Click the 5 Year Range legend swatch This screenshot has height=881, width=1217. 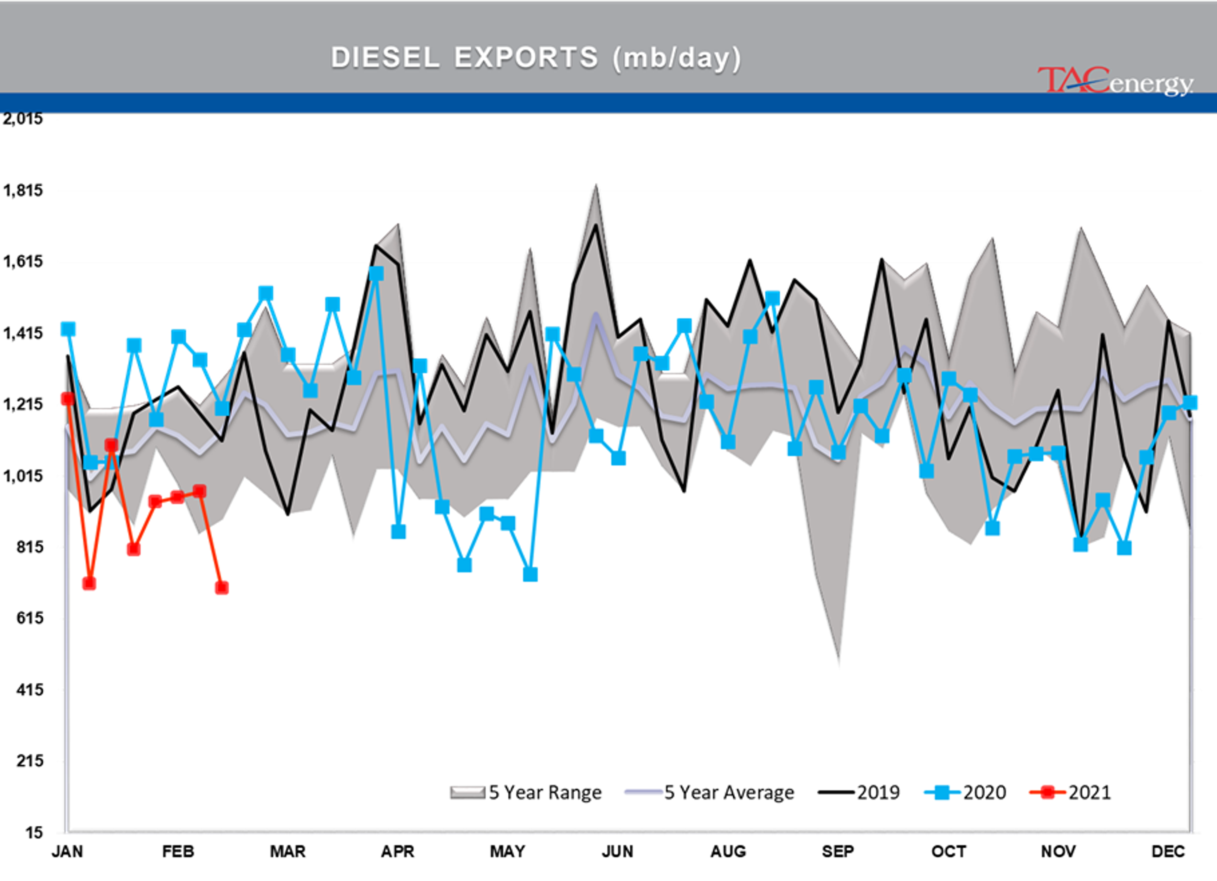pos(468,793)
